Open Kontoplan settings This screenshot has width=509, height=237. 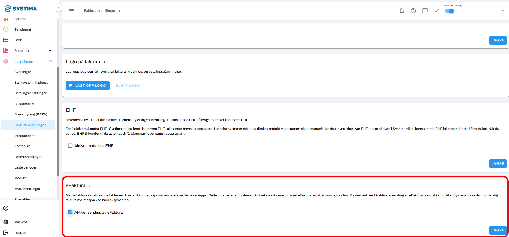(22, 146)
